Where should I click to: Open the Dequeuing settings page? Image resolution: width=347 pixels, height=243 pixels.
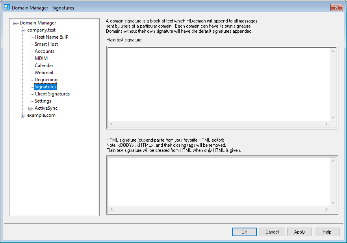(x=46, y=80)
